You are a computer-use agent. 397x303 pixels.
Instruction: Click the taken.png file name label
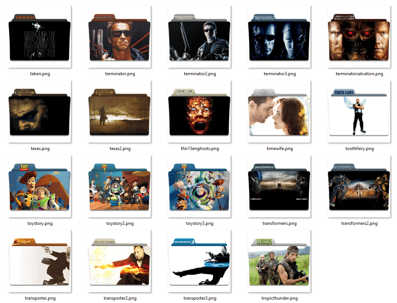point(40,74)
